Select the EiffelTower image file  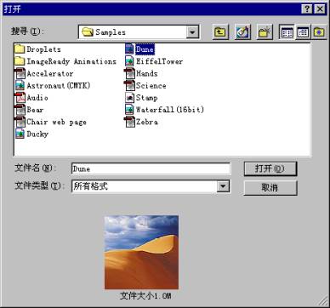coord(154,61)
